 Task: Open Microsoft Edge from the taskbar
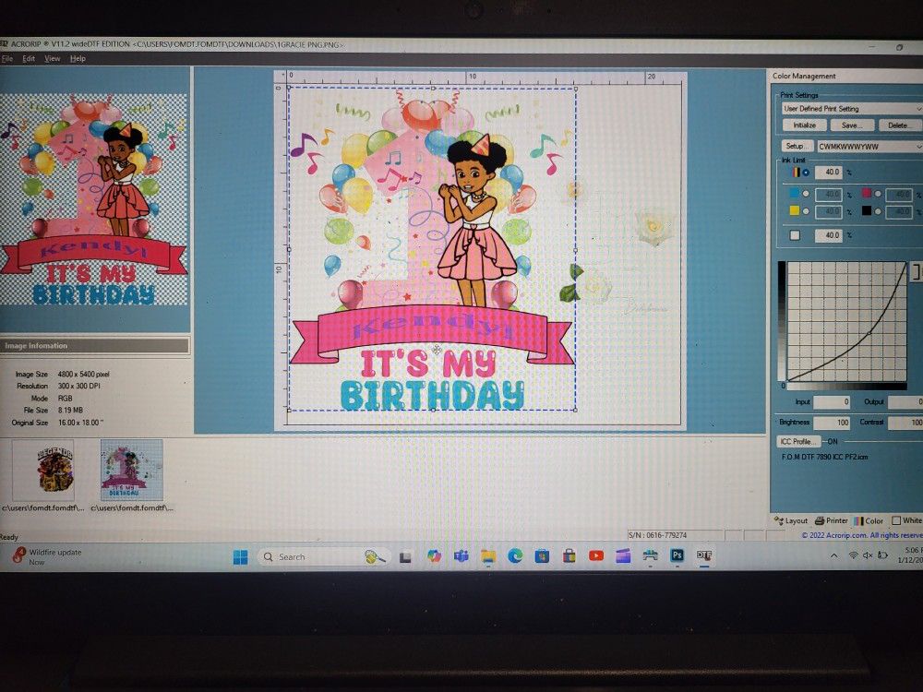515,555
